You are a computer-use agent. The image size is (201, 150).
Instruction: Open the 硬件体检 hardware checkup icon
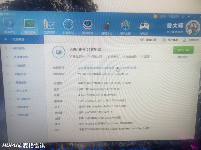[x=9, y=26]
